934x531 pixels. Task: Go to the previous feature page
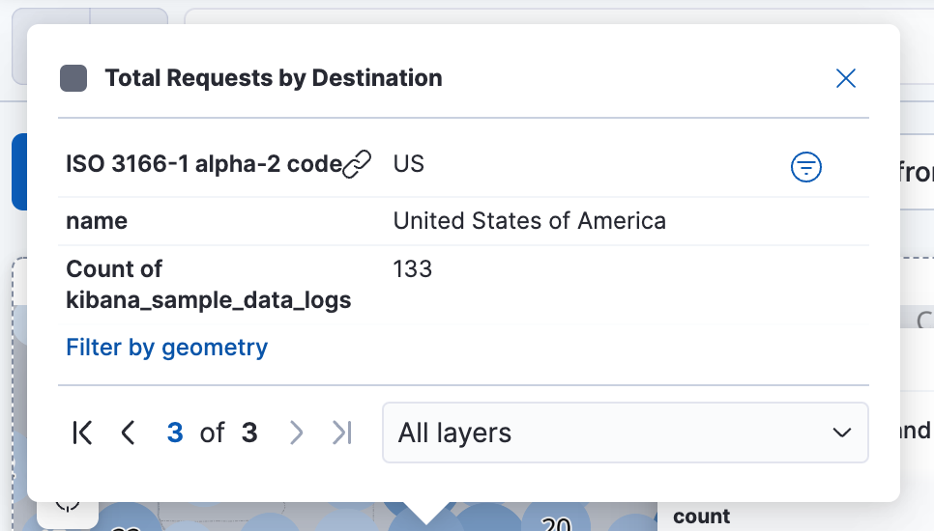click(128, 433)
